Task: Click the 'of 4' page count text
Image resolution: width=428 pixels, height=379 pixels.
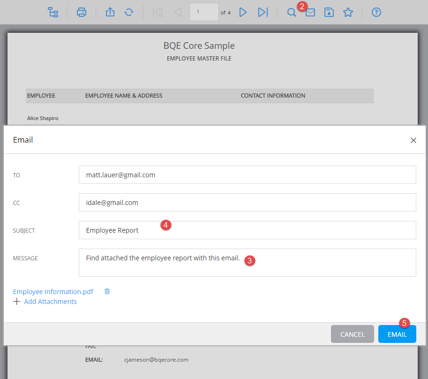Action: click(225, 13)
